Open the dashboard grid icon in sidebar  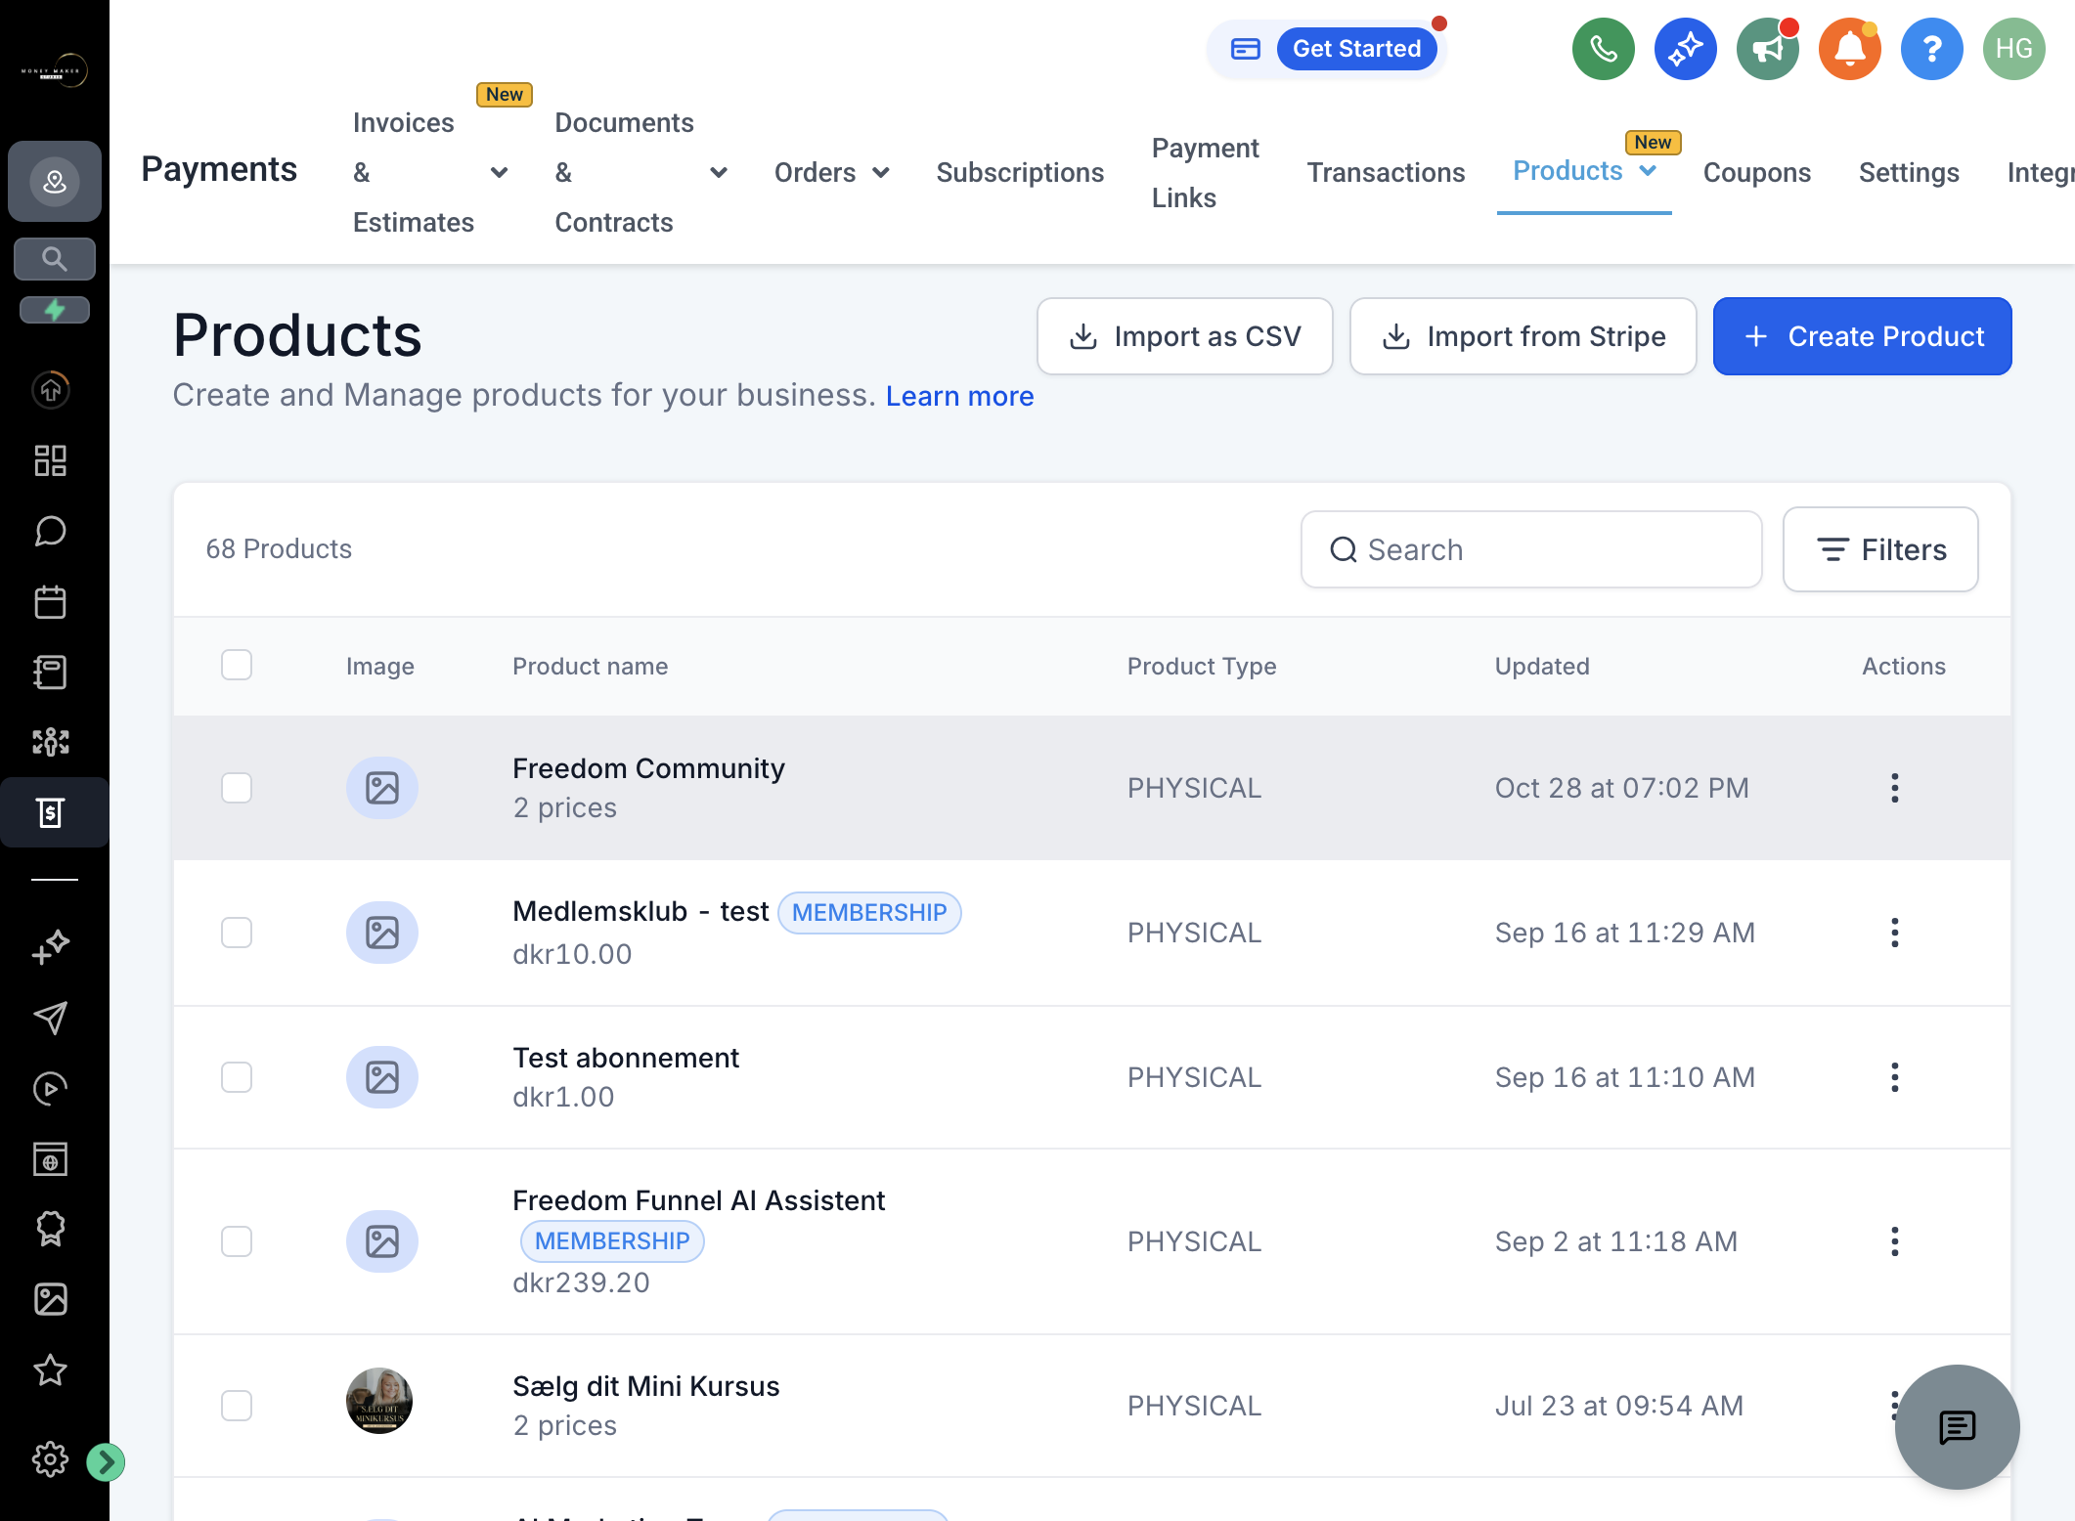(51, 460)
